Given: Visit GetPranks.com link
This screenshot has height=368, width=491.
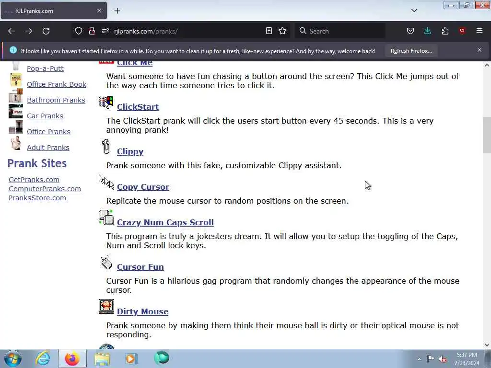Looking at the screenshot, I should 34,180.
